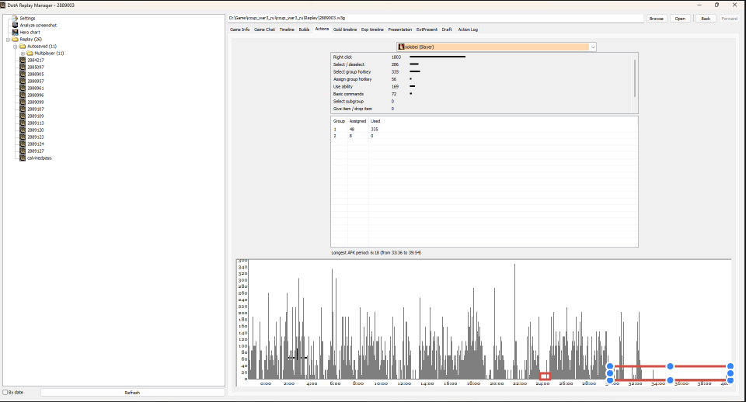Image resolution: width=746 pixels, height=402 pixels.
Task: Click the 'Assign group hotkey' action row
Action: pos(482,79)
